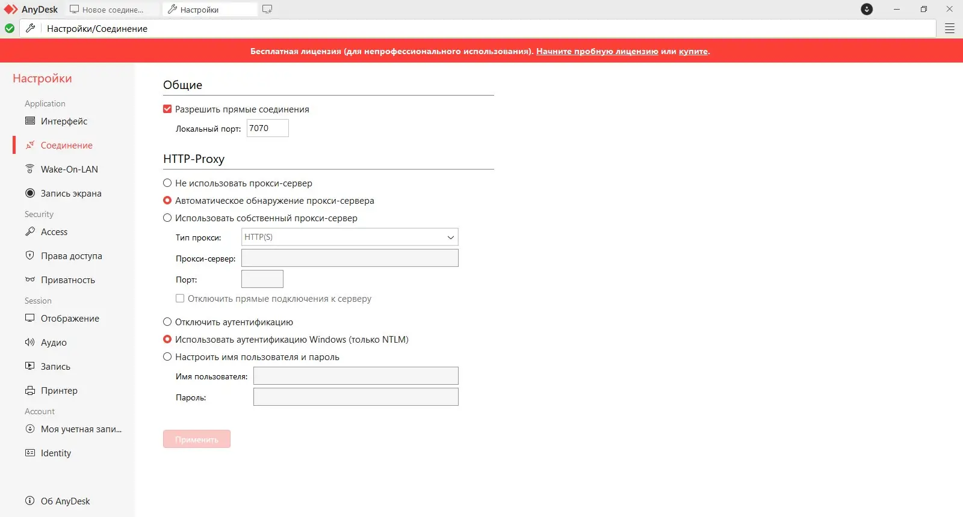The height and width of the screenshot is (517, 963).
Task: Click the Права доступа shield icon
Action: (x=30, y=255)
